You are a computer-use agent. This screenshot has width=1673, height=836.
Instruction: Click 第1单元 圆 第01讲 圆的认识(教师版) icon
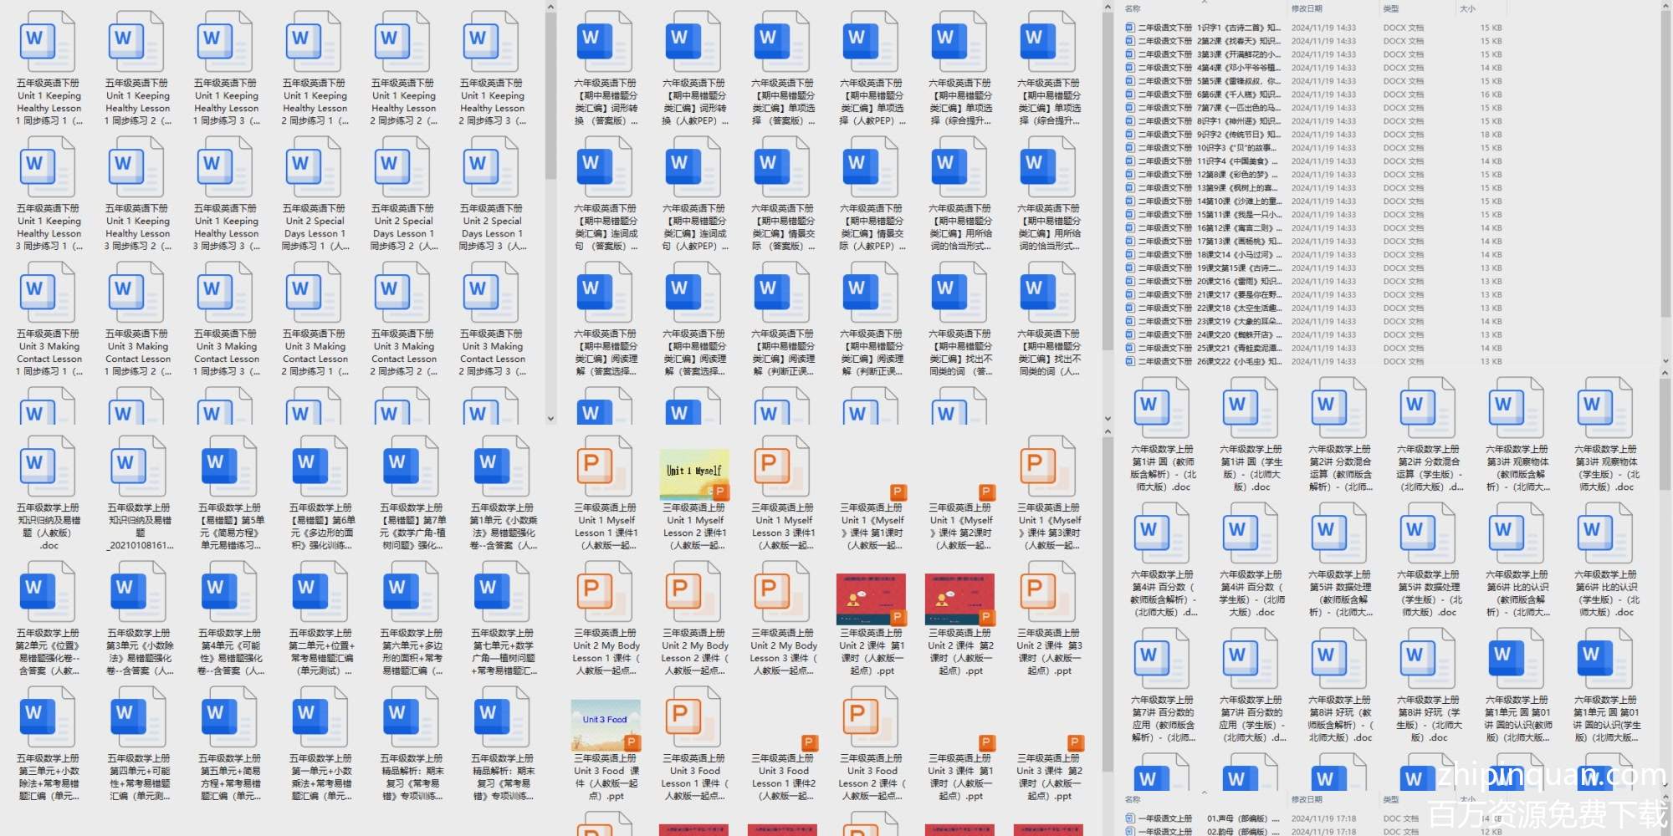coord(1517,659)
